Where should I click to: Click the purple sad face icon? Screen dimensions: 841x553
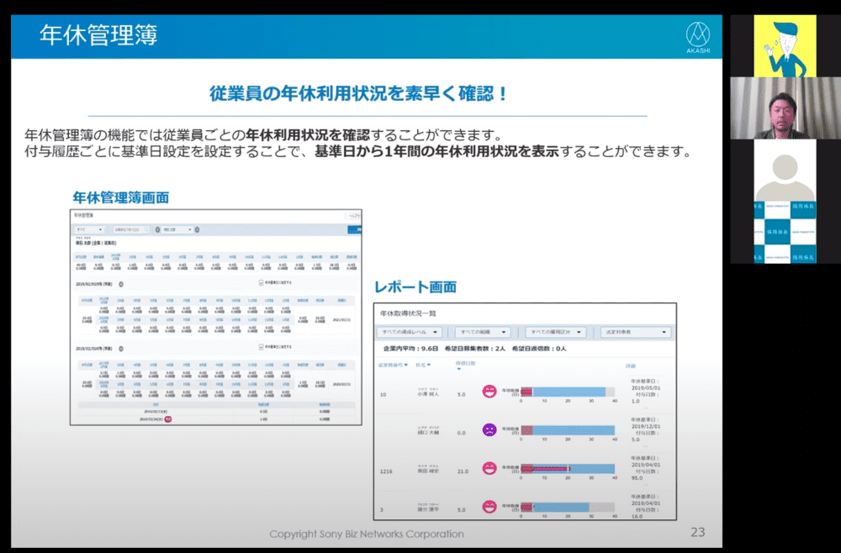[488, 429]
